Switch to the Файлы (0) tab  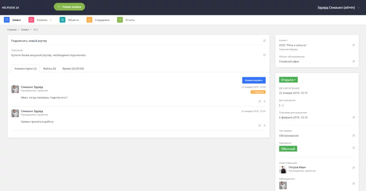(x=51, y=68)
